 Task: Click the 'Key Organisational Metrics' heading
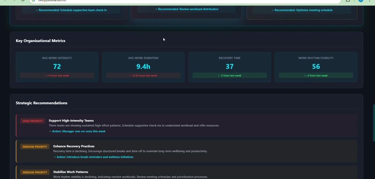40,41
